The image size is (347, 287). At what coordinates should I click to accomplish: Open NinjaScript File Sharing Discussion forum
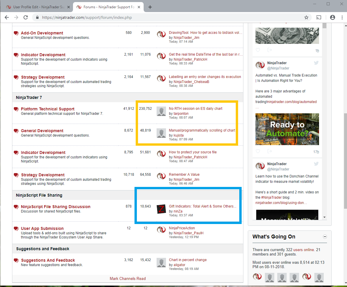pos(56,207)
